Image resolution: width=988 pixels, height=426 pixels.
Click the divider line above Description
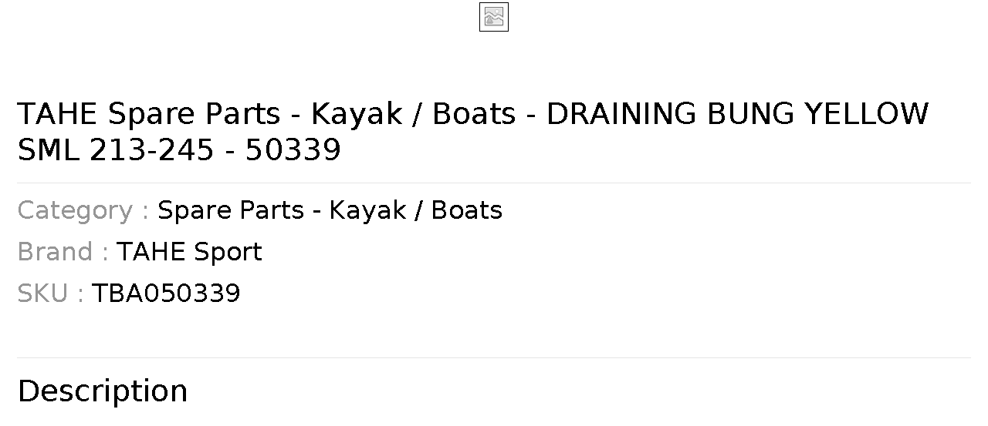click(494, 357)
